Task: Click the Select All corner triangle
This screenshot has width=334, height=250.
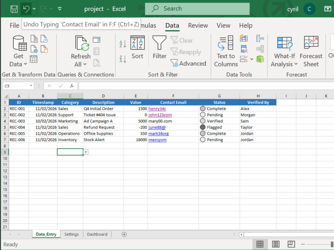Action: click(x=6, y=96)
